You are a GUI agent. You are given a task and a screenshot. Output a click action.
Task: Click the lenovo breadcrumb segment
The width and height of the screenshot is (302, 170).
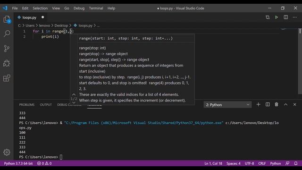(x=44, y=25)
